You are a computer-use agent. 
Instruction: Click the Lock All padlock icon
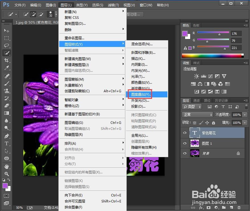tap(213, 123)
